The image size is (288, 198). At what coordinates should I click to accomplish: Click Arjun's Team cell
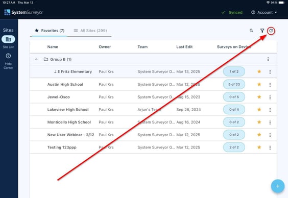(x=149, y=110)
